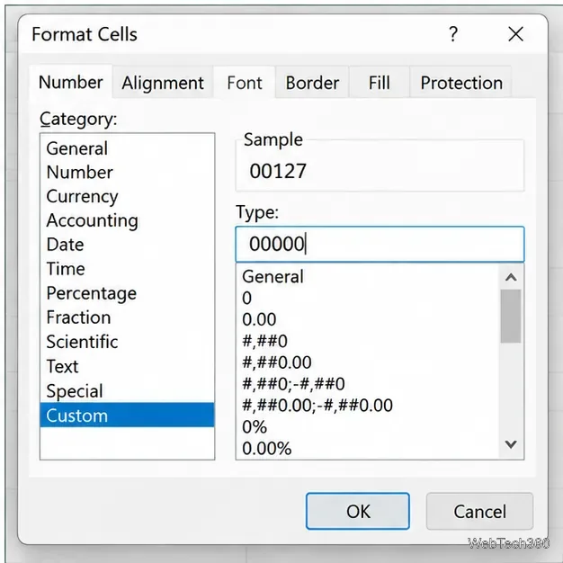The image size is (563, 563).
Task: Choose the #,##0 format code
Action: pos(368,341)
